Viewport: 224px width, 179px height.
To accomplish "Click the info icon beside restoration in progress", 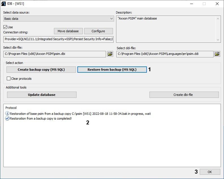I will point(7,113).
